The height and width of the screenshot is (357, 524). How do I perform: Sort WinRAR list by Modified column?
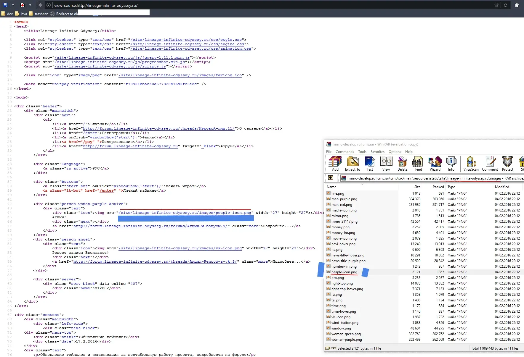point(508,187)
